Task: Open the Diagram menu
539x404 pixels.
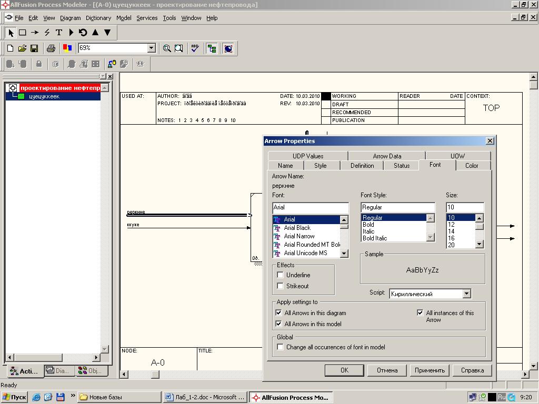Action: point(71,18)
